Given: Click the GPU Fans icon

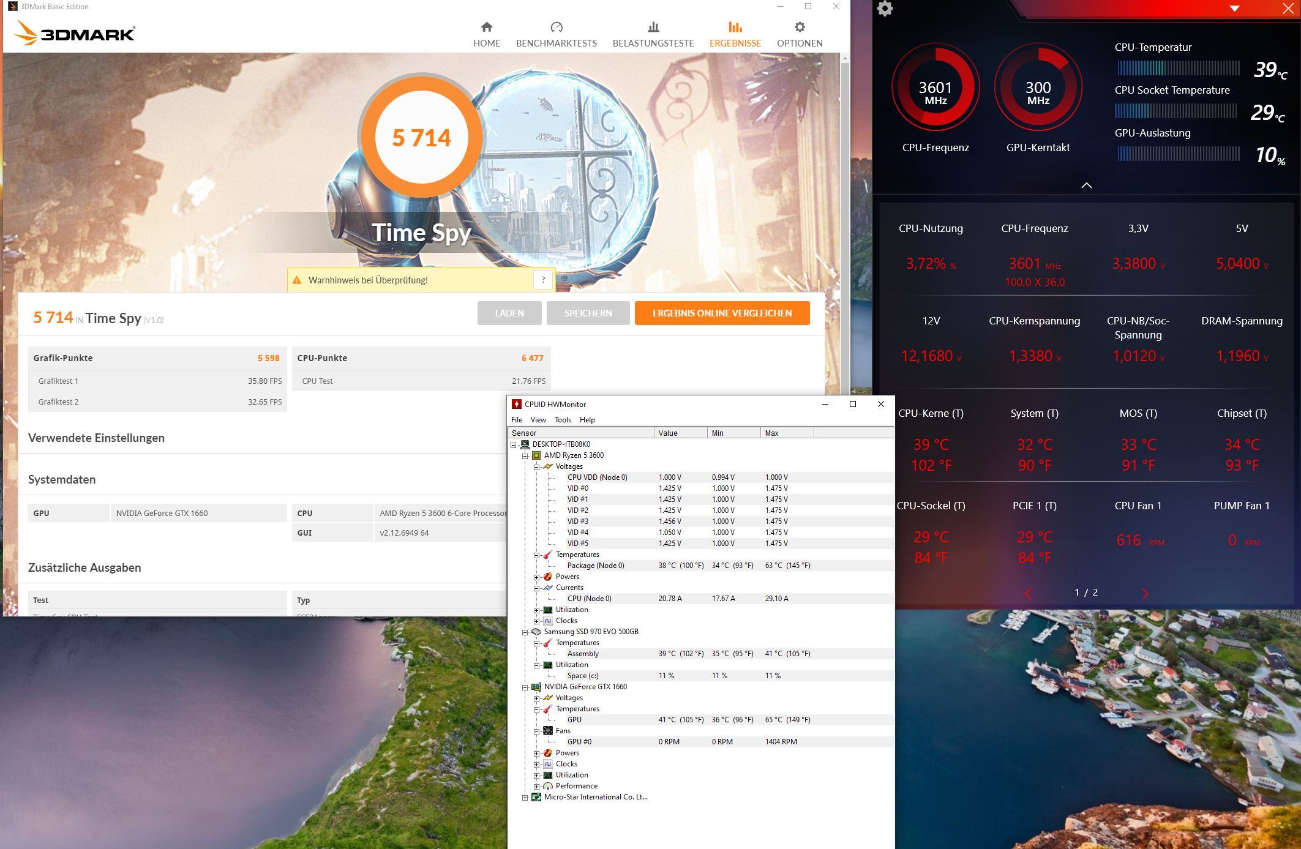Looking at the screenshot, I should coord(548,731).
